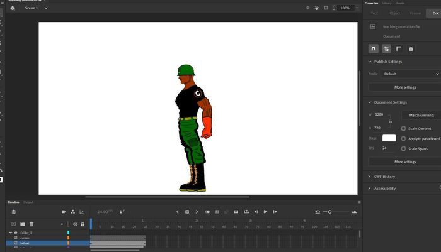The height and width of the screenshot is (252, 441).
Task: Select the Object properties tab
Action: point(394,13)
